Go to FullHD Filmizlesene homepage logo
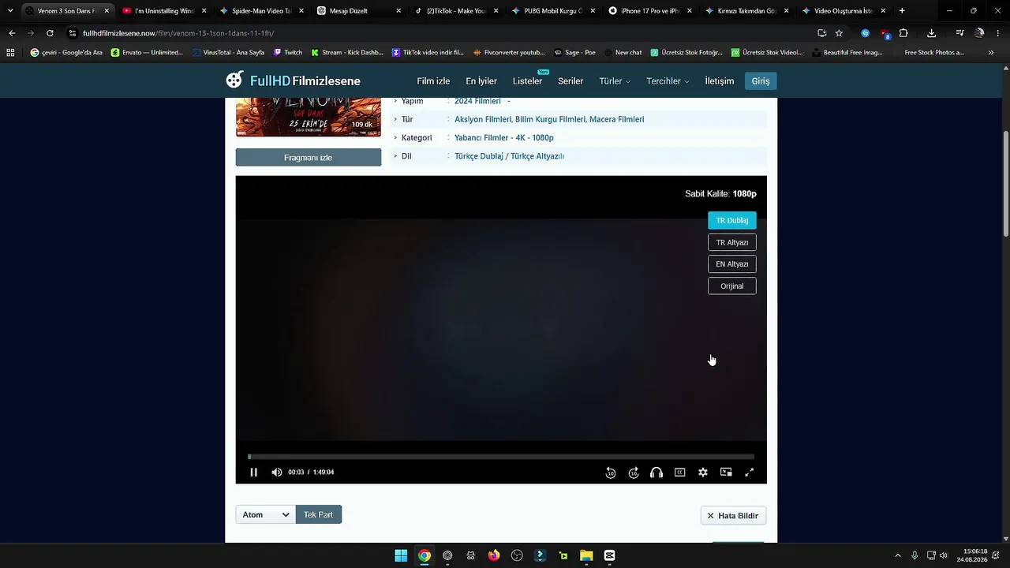1010x568 pixels. point(293,80)
